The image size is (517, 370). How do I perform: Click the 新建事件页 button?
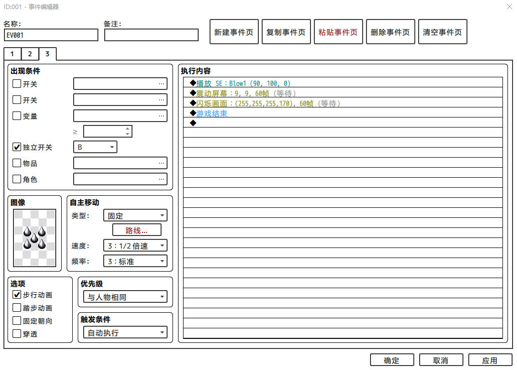[x=234, y=32]
